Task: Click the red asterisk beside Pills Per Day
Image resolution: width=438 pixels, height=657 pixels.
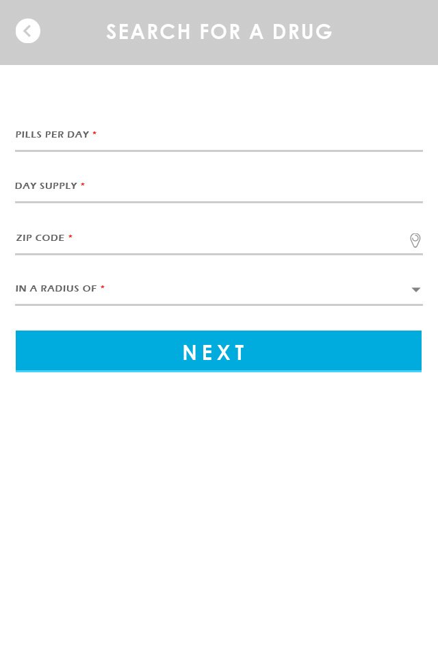Action: click(94, 133)
